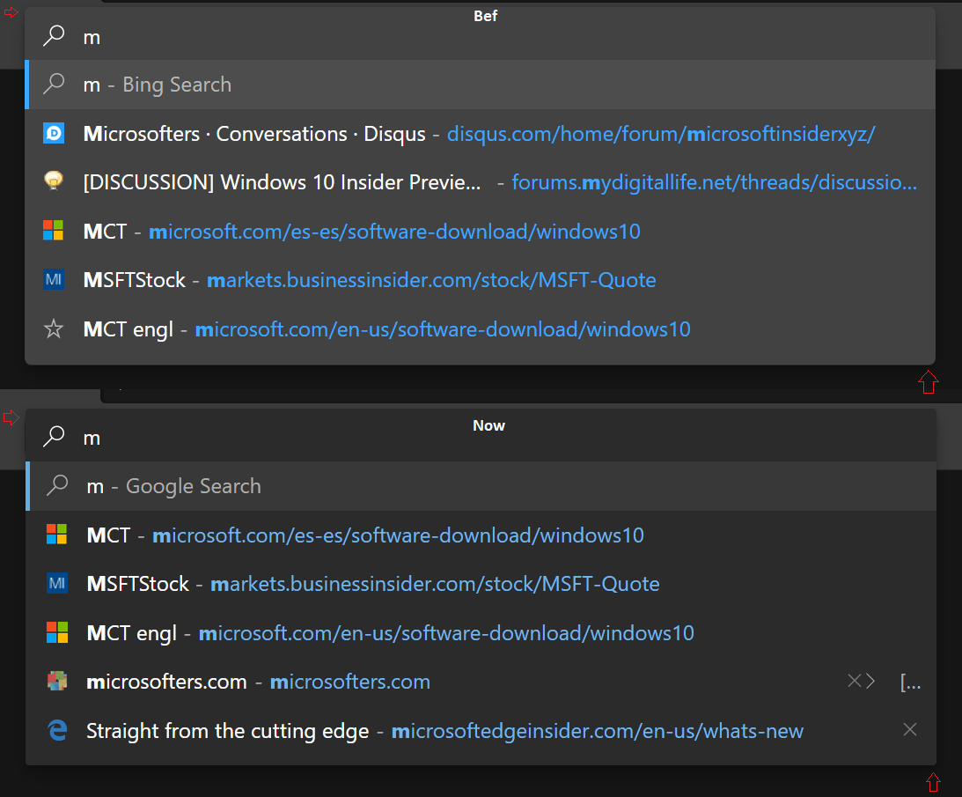Click the star favorite icon beside MCT engl
This screenshot has width=962, height=797.
[x=54, y=328]
